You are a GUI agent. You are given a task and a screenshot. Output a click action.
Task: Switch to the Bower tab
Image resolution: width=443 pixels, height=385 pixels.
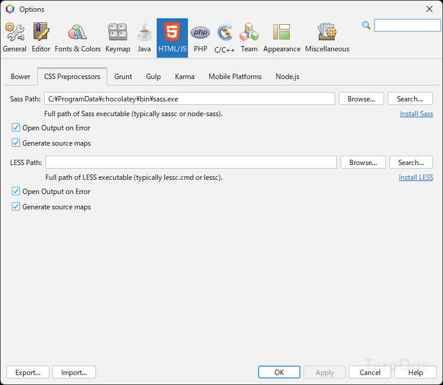(21, 77)
